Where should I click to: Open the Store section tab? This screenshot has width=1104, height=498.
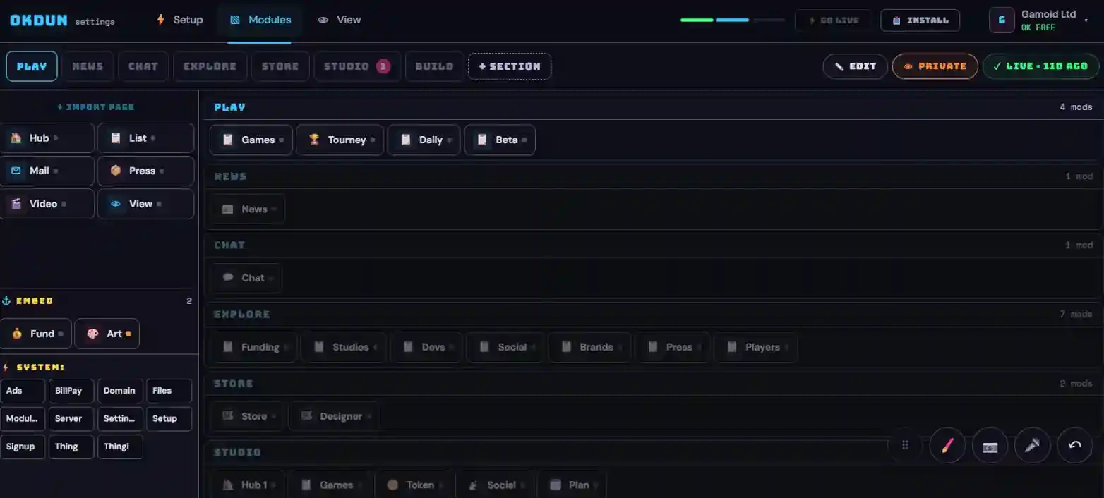tap(280, 66)
